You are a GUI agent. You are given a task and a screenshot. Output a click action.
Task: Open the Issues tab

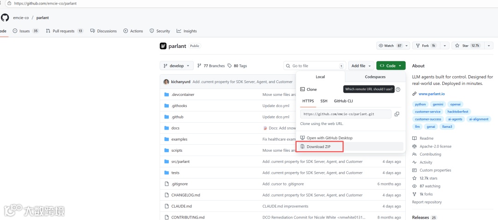click(x=26, y=31)
